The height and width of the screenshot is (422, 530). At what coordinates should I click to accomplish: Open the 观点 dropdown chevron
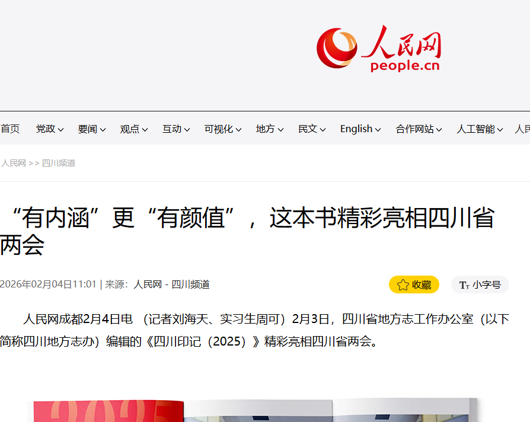(x=145, y=129)
